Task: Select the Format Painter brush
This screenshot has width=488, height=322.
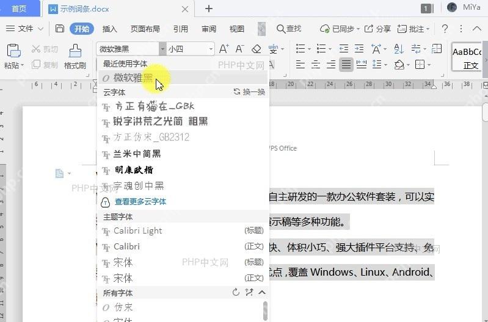Action: coord(75,51)
